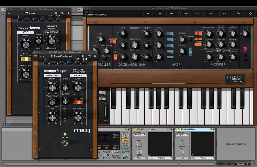This screenshot has height=167, width=257.
Task: Expand the MF-107S FreqBox Sidechain input dropdown
Action: (x=139, y=135)
